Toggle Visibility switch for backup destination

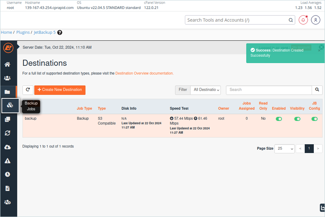(x=297, y=119)
